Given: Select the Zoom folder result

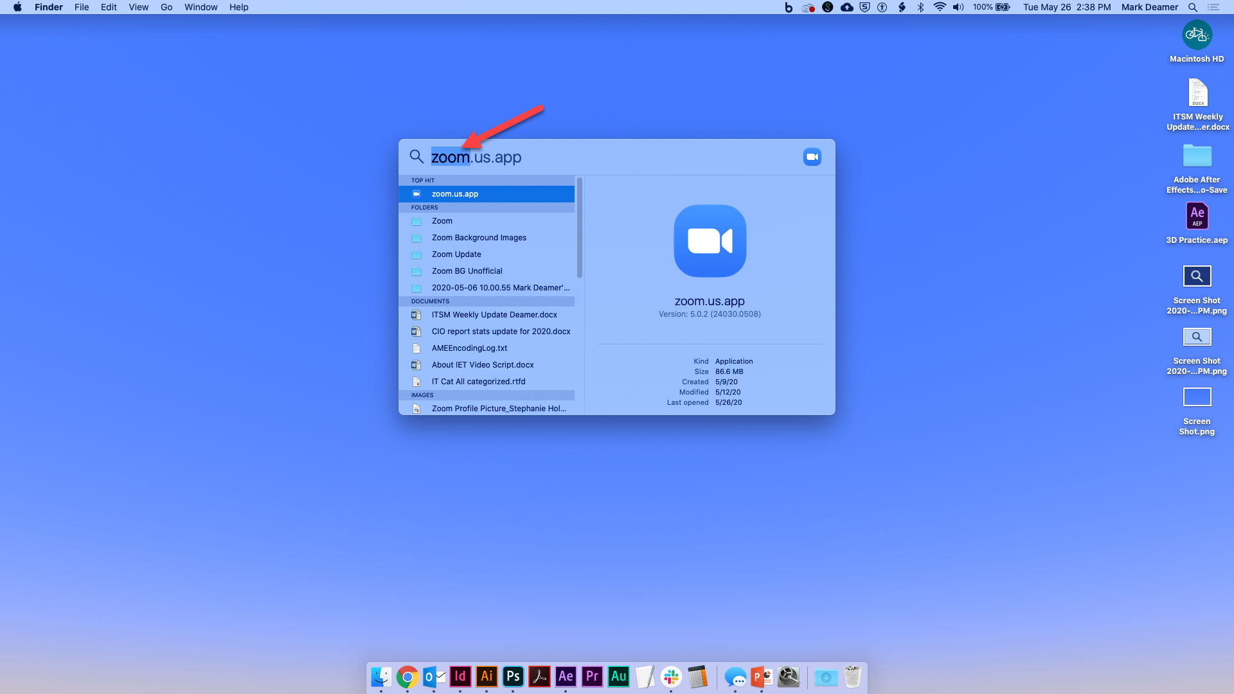Looking at the screenshot, I should click(x=487, y=221).
